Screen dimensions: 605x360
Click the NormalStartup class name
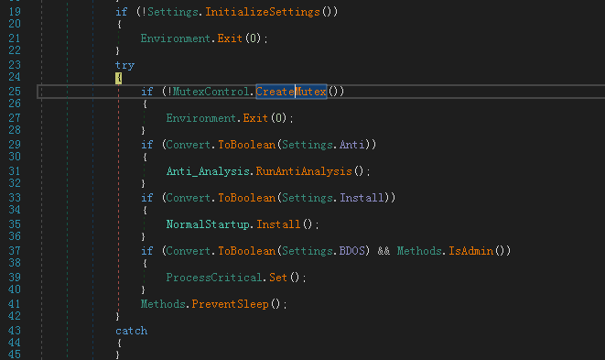(x=208, y=224)
